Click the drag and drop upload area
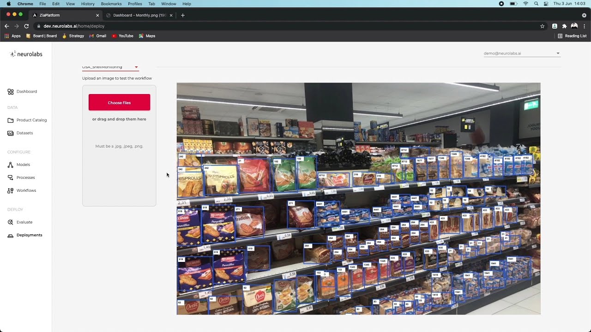Viewport: 591px width, 332px height. pos(119,146)
